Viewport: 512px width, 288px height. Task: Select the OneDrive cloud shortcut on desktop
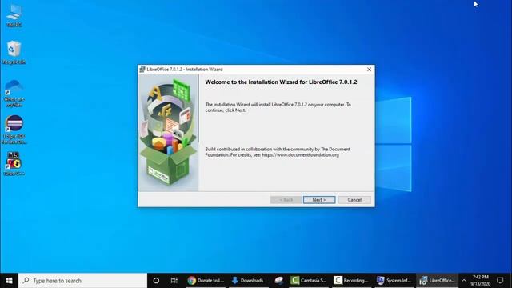coord(14,94)
